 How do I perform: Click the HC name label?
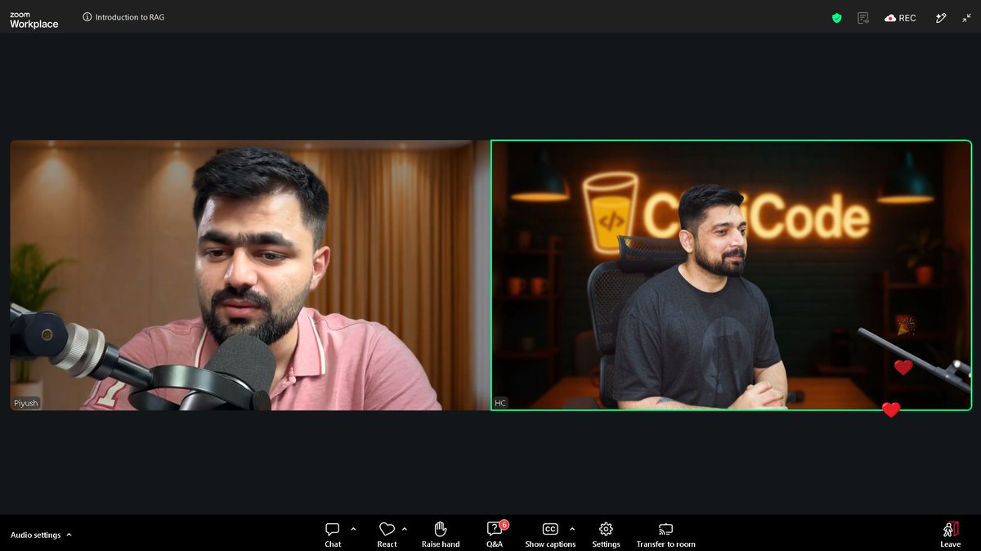coord(500,403)
